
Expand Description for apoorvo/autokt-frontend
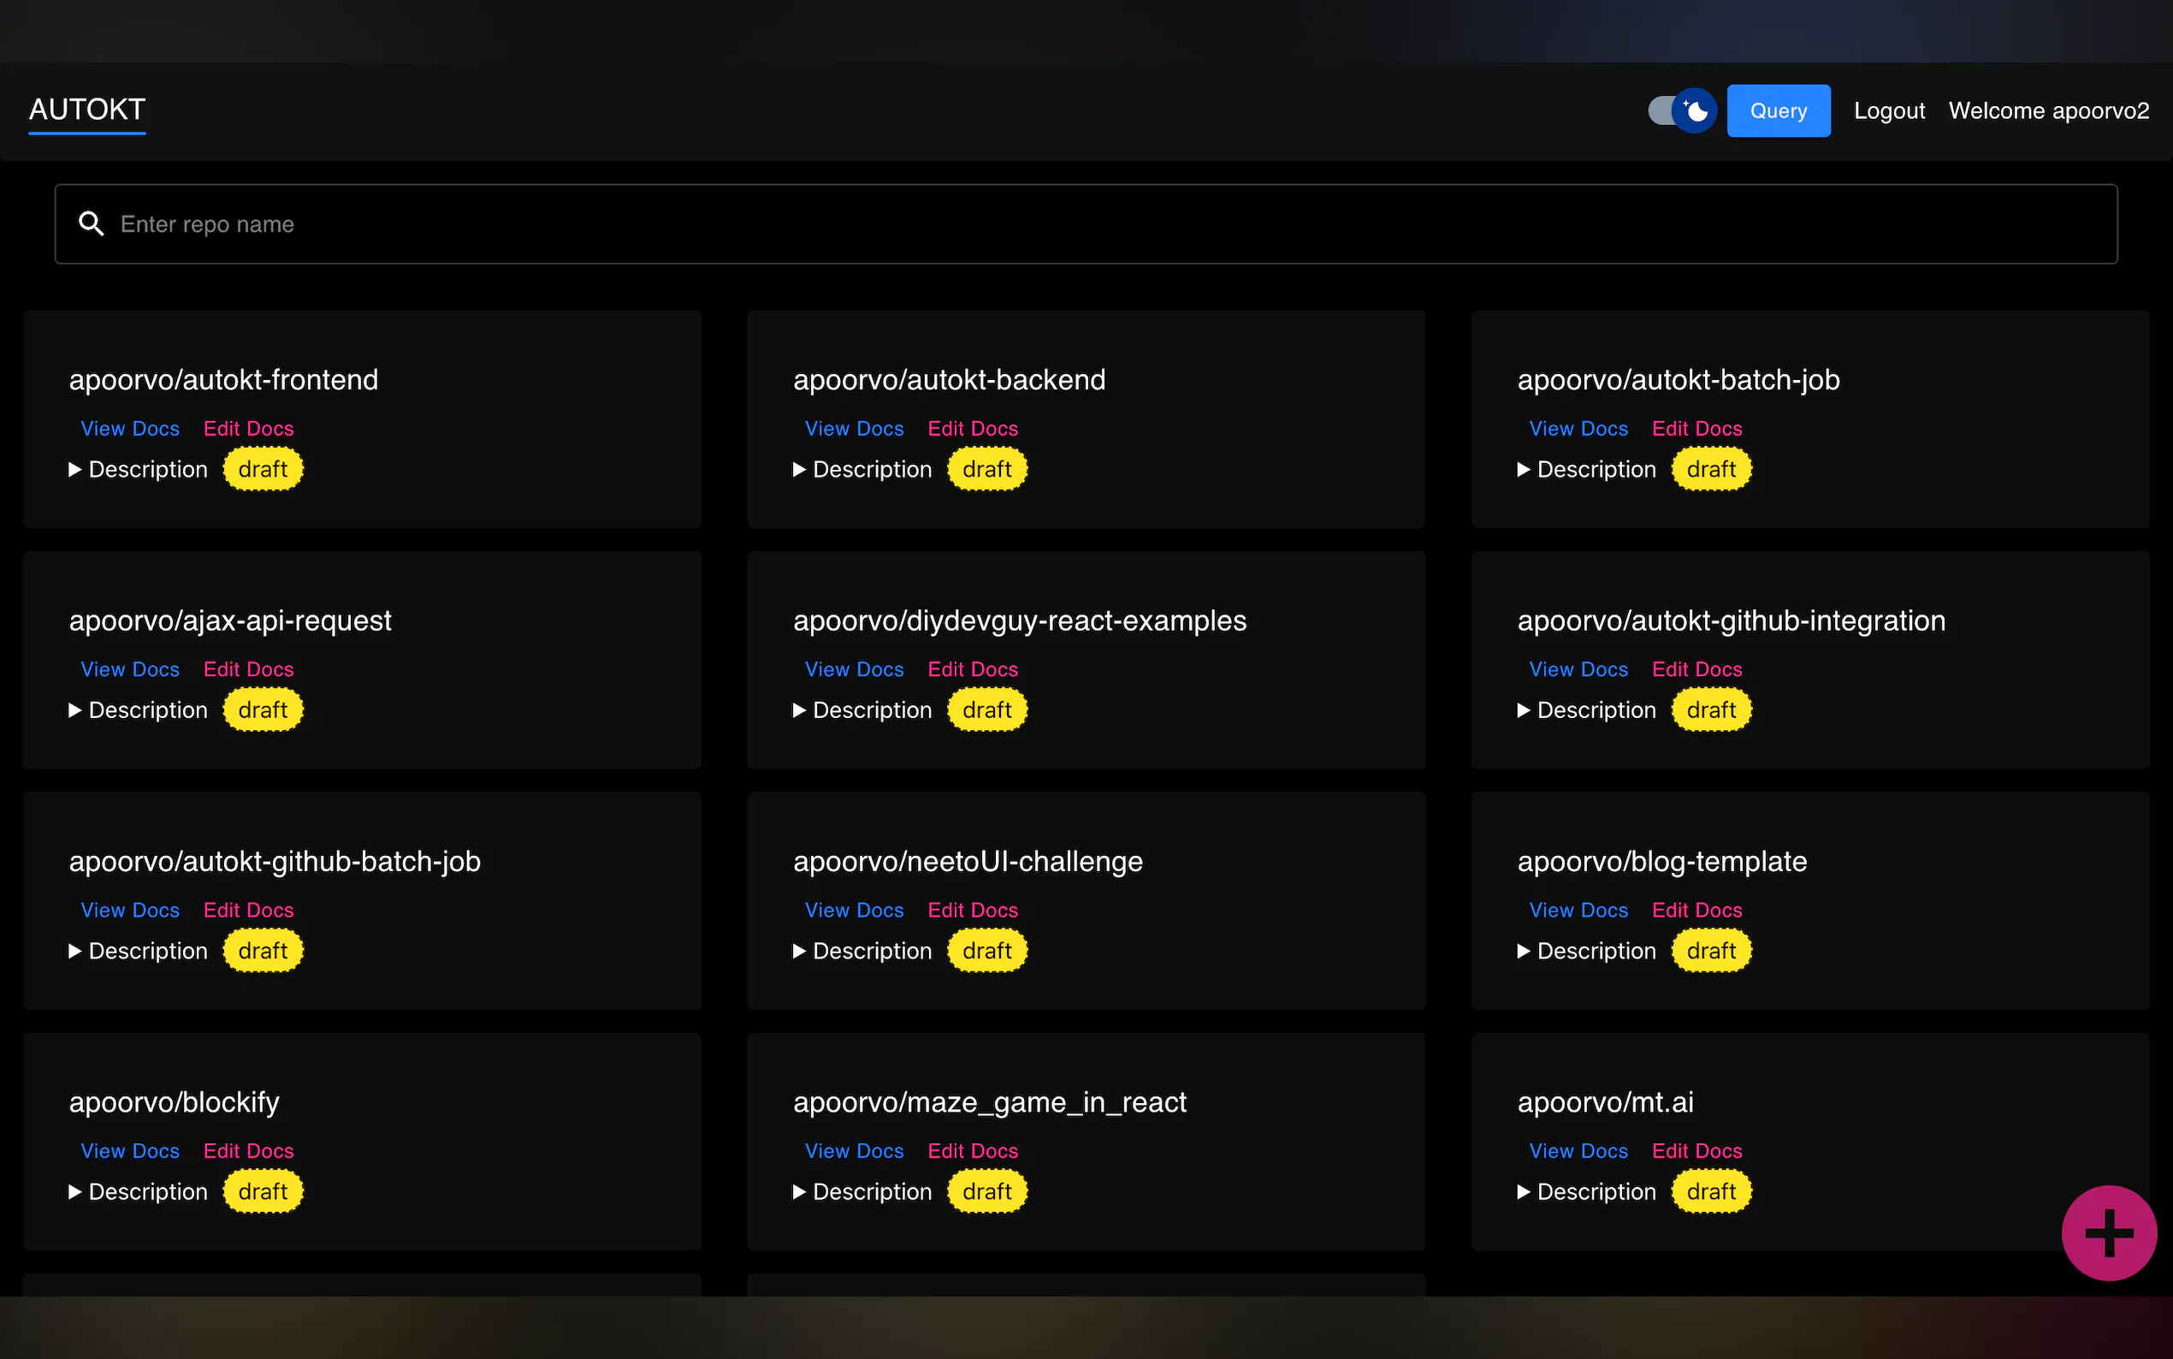(139, 469)
